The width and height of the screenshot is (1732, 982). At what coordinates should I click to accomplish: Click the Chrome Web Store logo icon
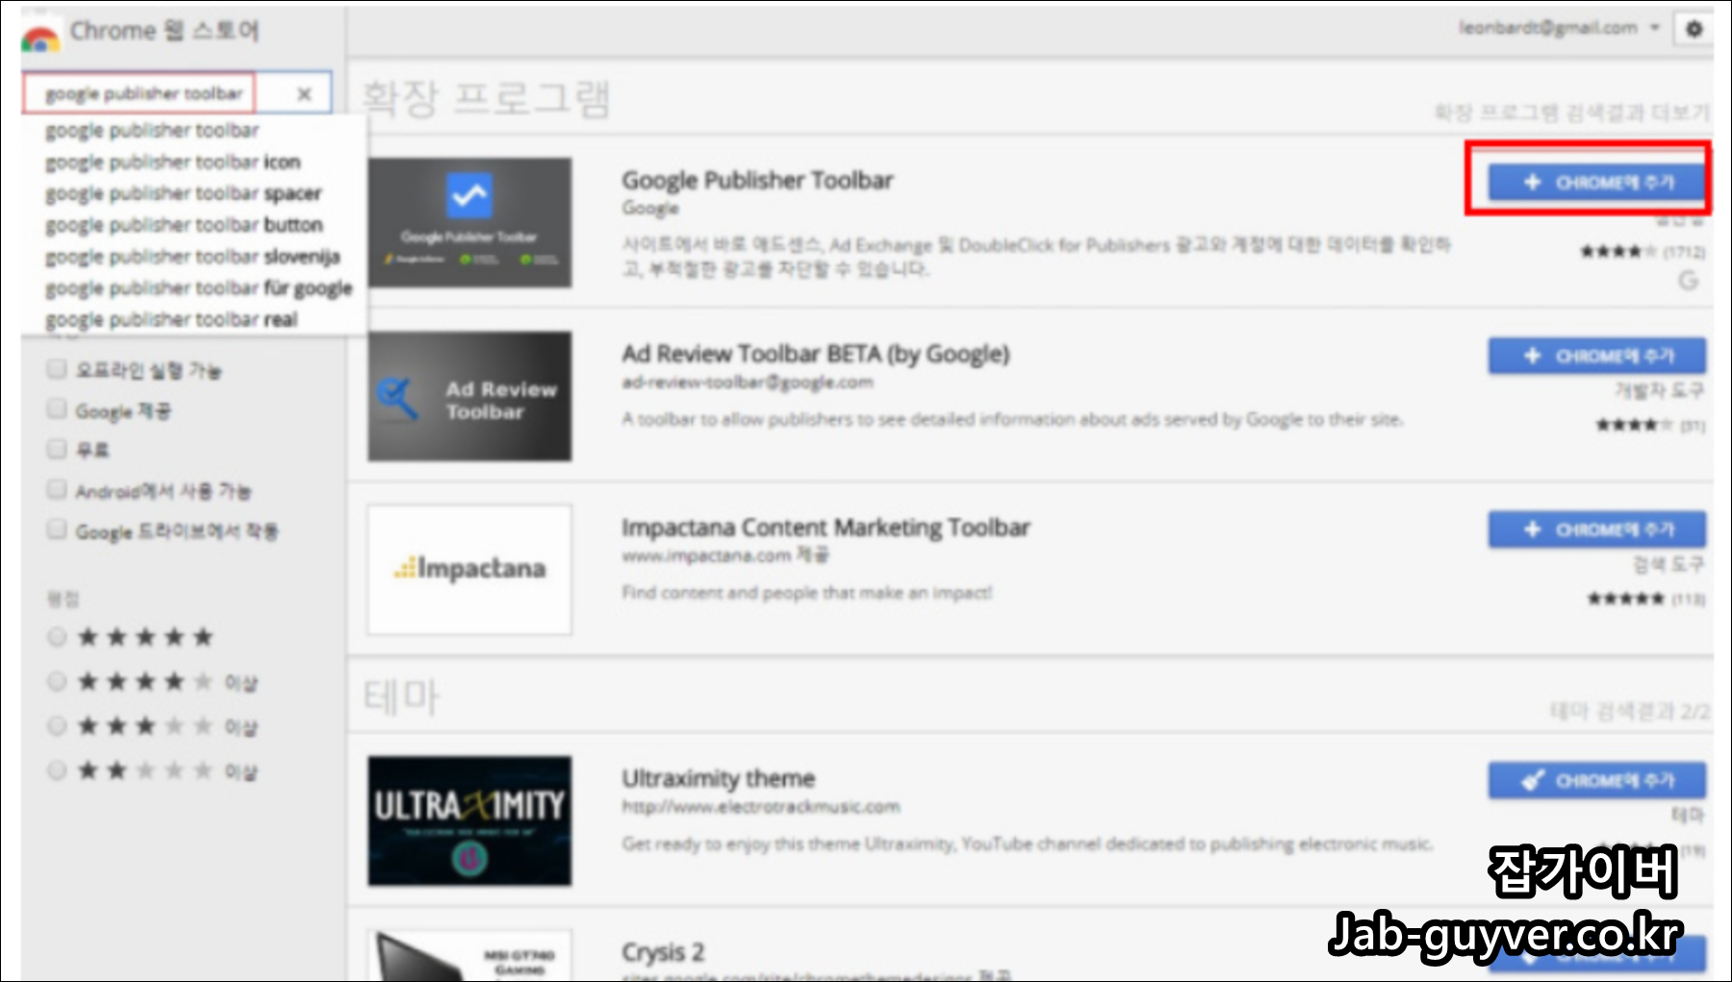[40, 37]
